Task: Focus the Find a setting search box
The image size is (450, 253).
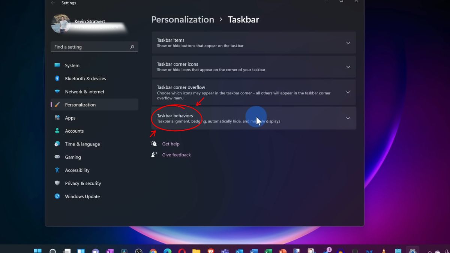Action: (94, 47)
